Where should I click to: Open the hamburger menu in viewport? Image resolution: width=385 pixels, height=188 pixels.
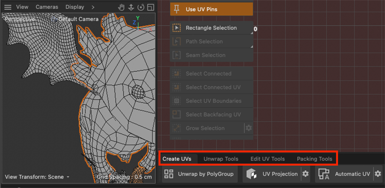(x=8, y=7)
